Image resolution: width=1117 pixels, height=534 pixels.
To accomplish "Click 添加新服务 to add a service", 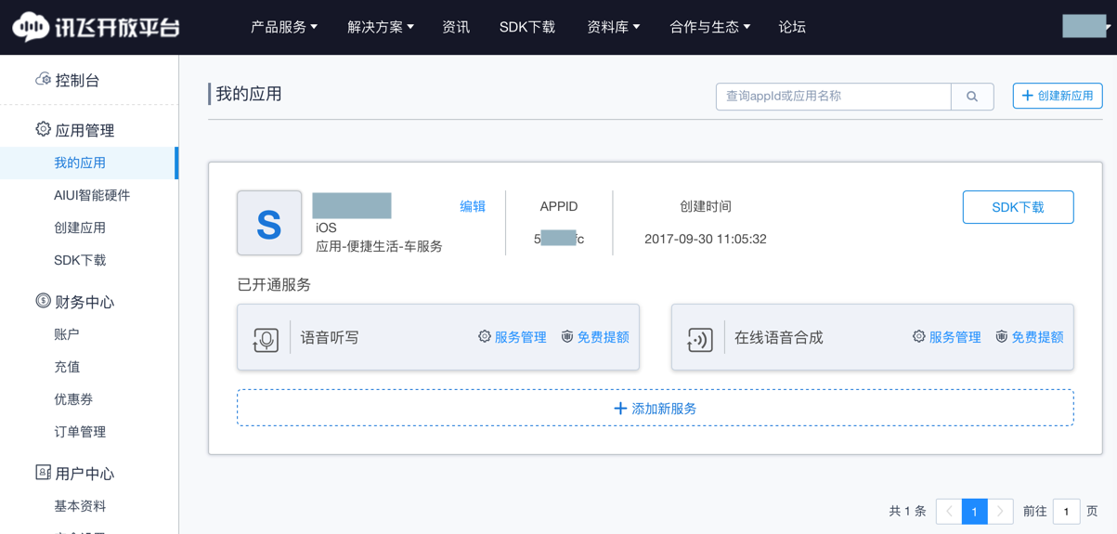I will 656,409.
